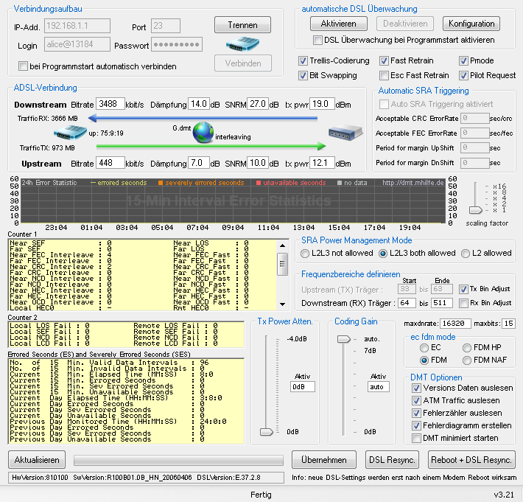Click the globe icon next to G.dmt

click(x=203, y=133)
